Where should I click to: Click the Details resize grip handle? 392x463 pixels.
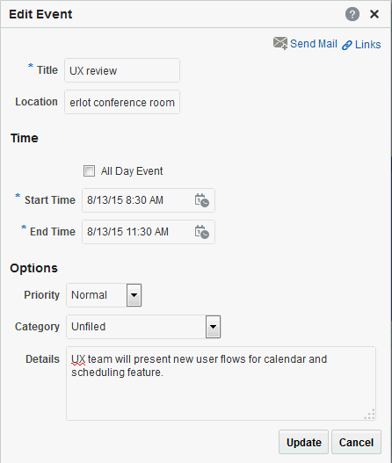370,415
